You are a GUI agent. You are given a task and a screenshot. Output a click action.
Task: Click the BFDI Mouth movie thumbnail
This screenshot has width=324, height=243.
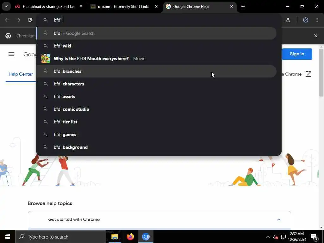tap(46, 59)
